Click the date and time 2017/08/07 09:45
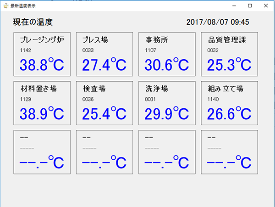275x207 pixels. pyautogui.click(x=218, y=22)
